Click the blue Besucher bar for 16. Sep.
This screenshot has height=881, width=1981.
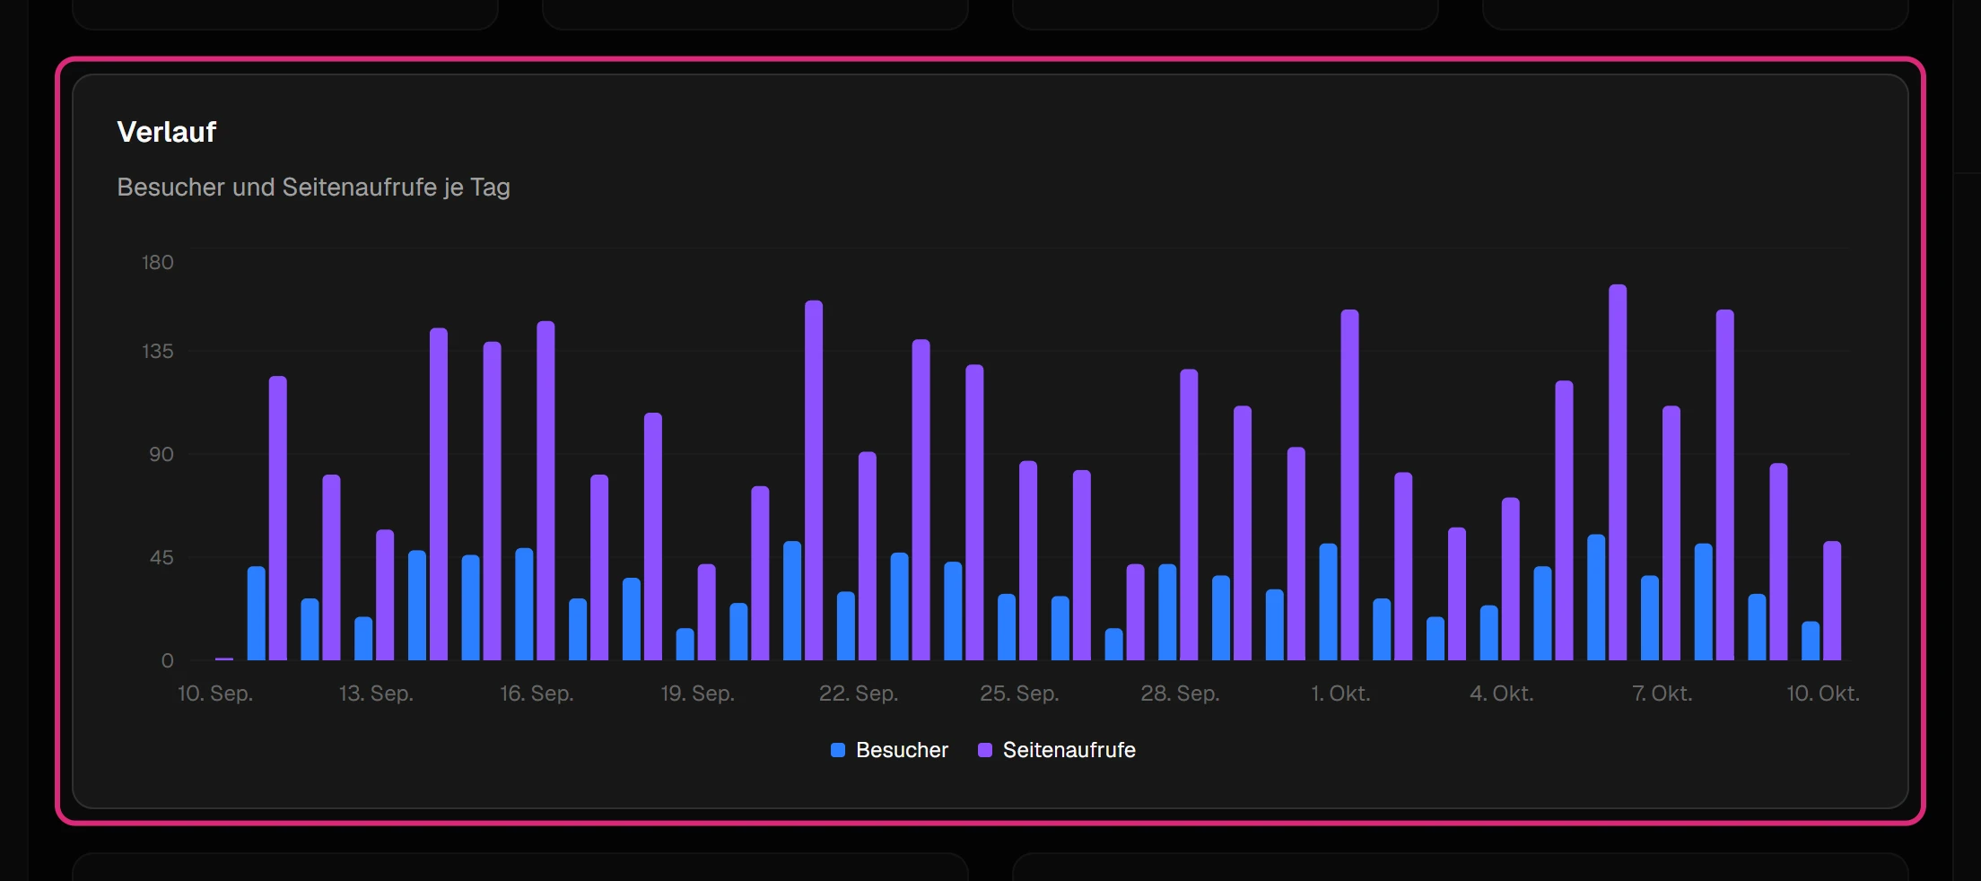tap(524, 605)
